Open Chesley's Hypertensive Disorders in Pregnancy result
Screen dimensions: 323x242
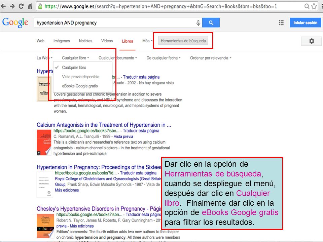pyautogui.click(x=99, y=209)
